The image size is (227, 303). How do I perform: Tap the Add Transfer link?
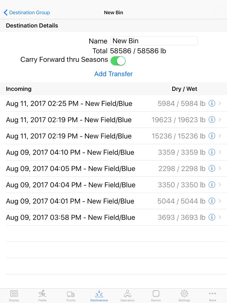point(113,74)
